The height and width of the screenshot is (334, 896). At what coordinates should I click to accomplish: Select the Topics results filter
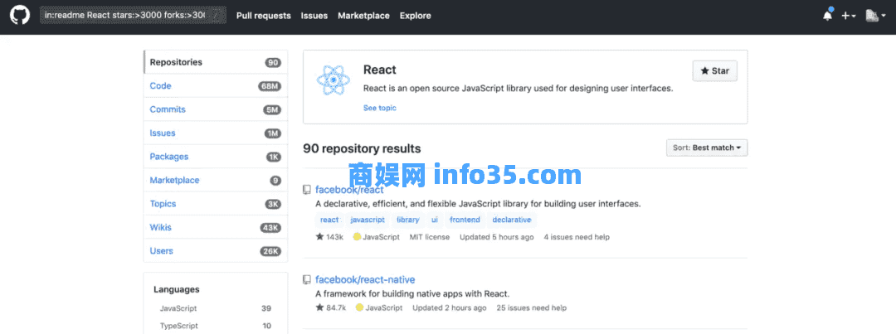point(216,204)
